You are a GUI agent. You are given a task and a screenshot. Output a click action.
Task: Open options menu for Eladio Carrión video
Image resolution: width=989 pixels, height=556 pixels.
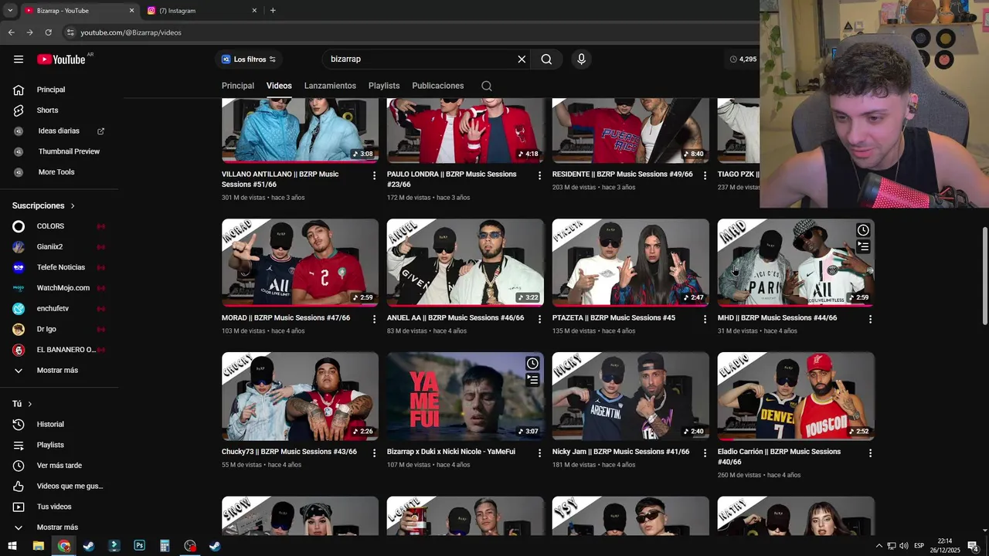point(870,453)
